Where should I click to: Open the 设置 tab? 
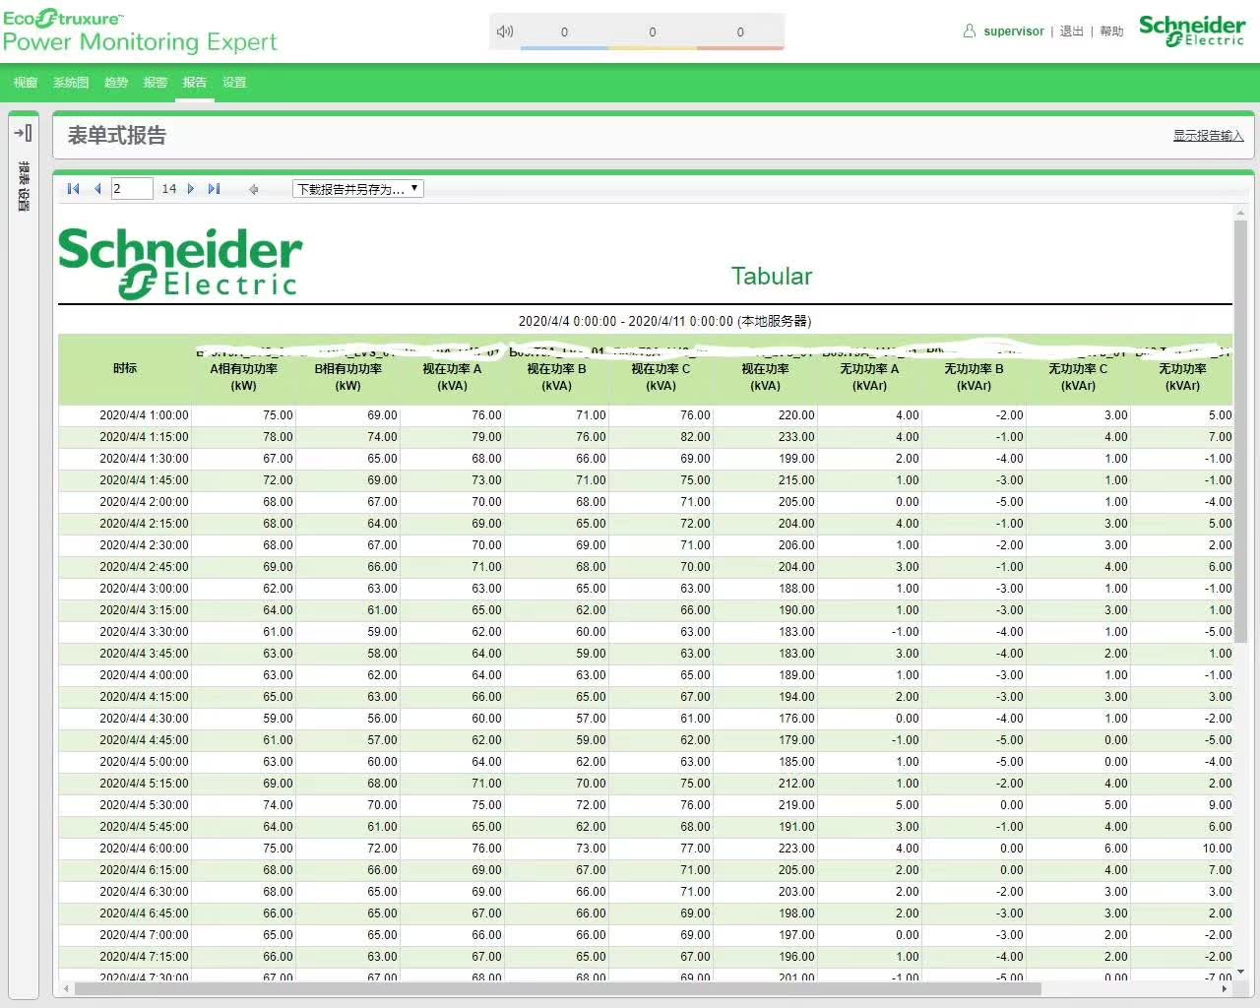234,83
